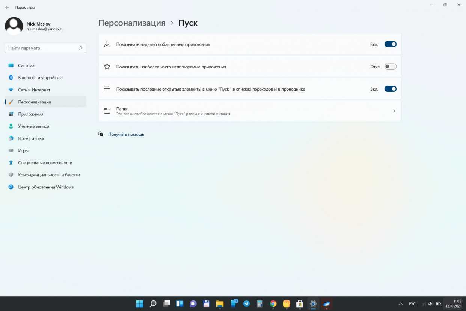Select Система in the sidebar
Viewport: 466px width, 311px height.
tap(26, 65)
